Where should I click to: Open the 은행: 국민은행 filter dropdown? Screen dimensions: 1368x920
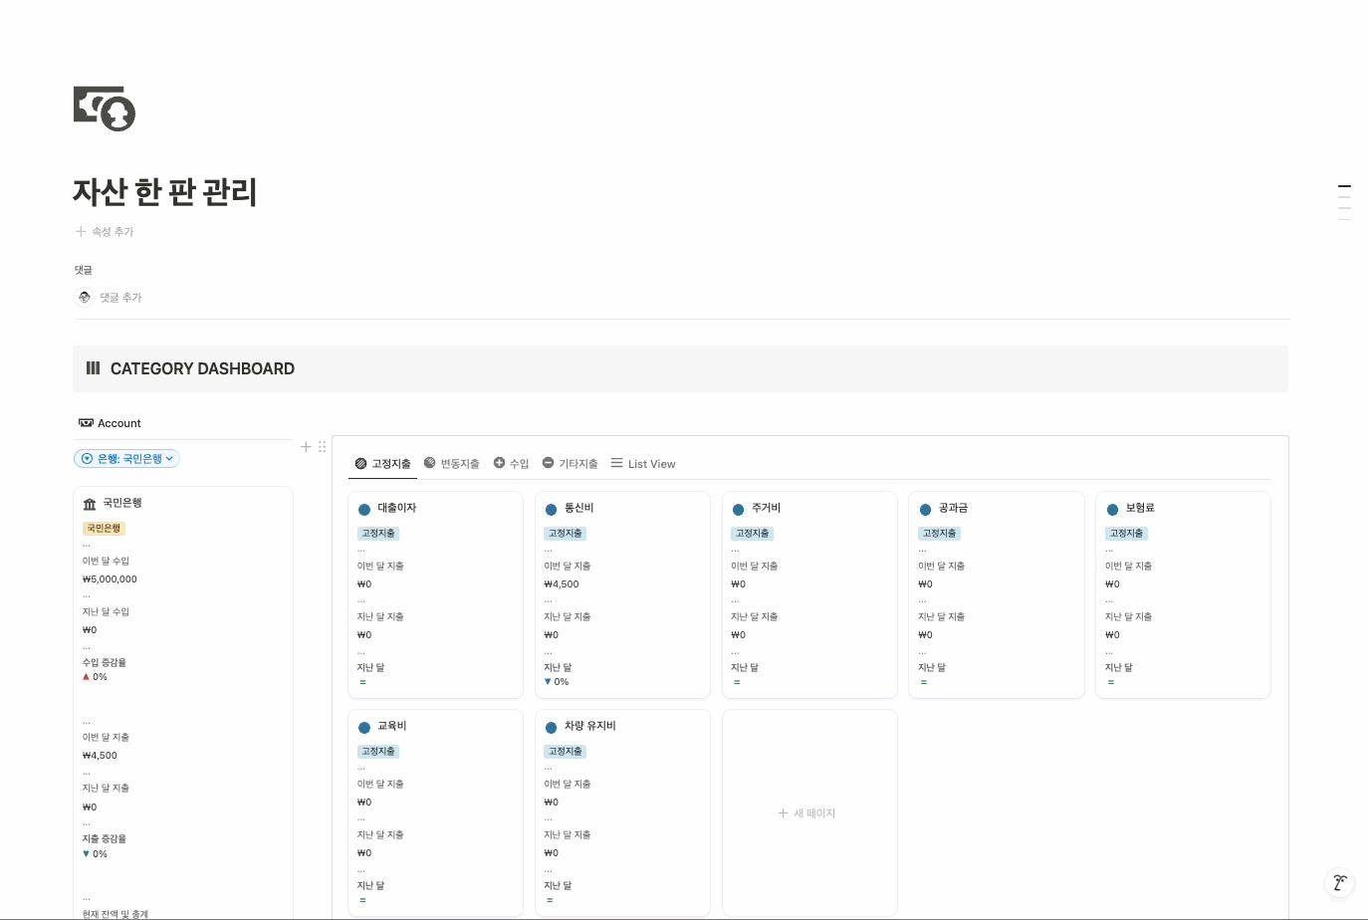pos(127,459)
